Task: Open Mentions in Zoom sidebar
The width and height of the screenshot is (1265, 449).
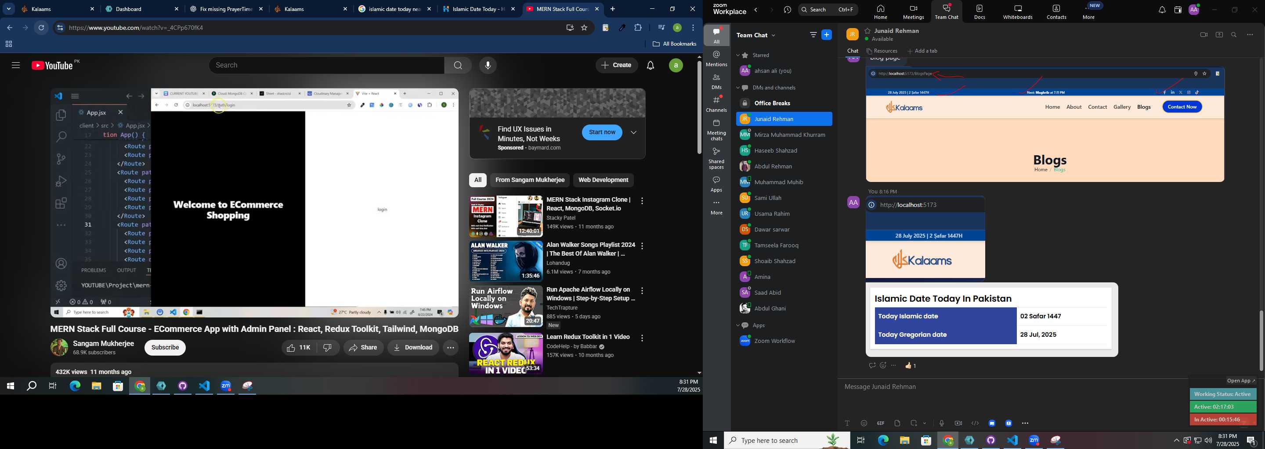Action: click(x=716, y=59)
